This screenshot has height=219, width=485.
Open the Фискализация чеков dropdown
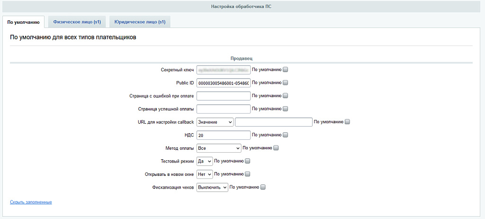[x=212, y=187]
